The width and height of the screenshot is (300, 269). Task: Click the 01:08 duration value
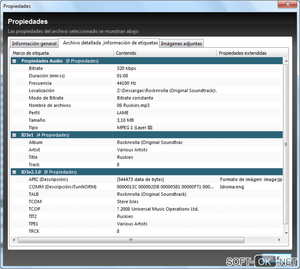coord(122,76)
